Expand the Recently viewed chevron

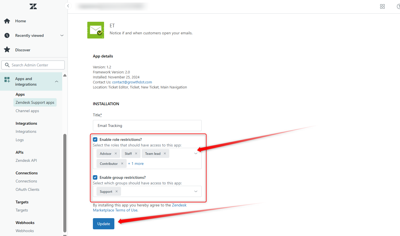click(62, 35)
